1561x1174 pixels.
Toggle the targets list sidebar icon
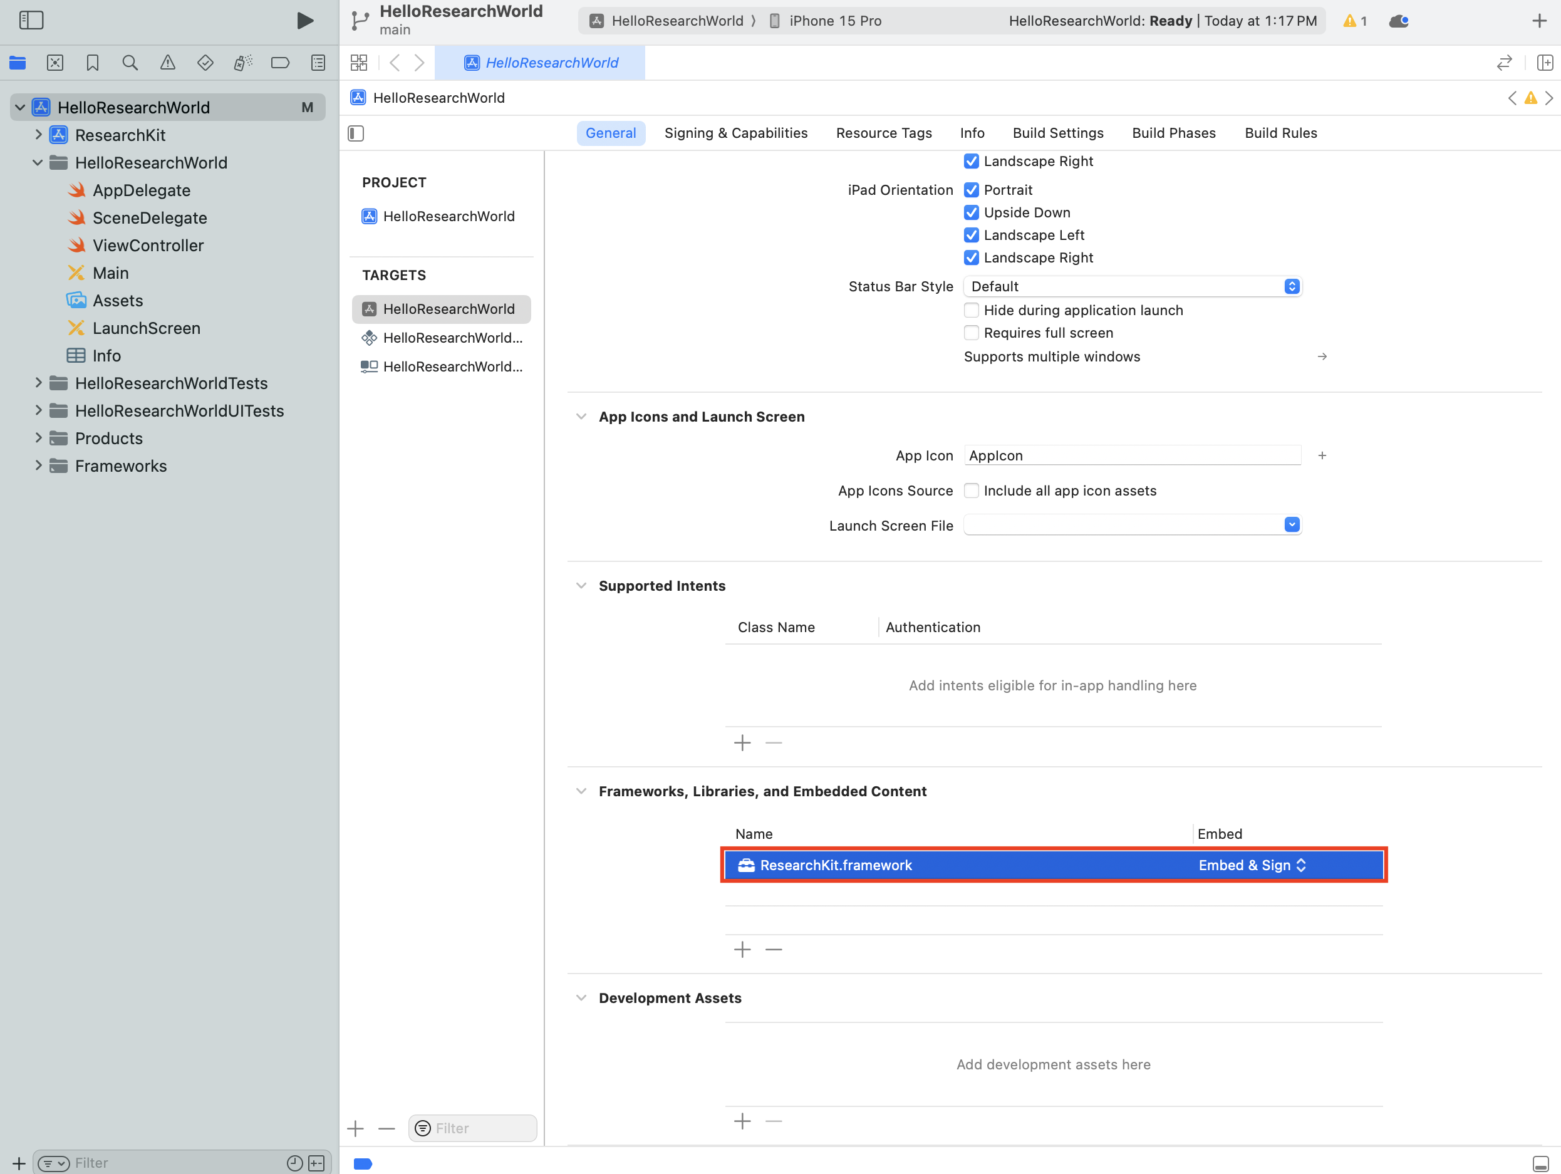[356, 133]
